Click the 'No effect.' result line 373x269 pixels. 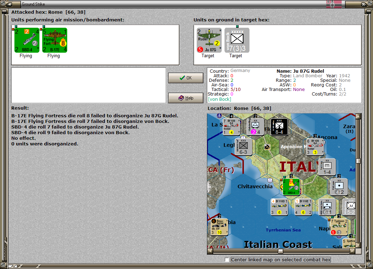24,138
